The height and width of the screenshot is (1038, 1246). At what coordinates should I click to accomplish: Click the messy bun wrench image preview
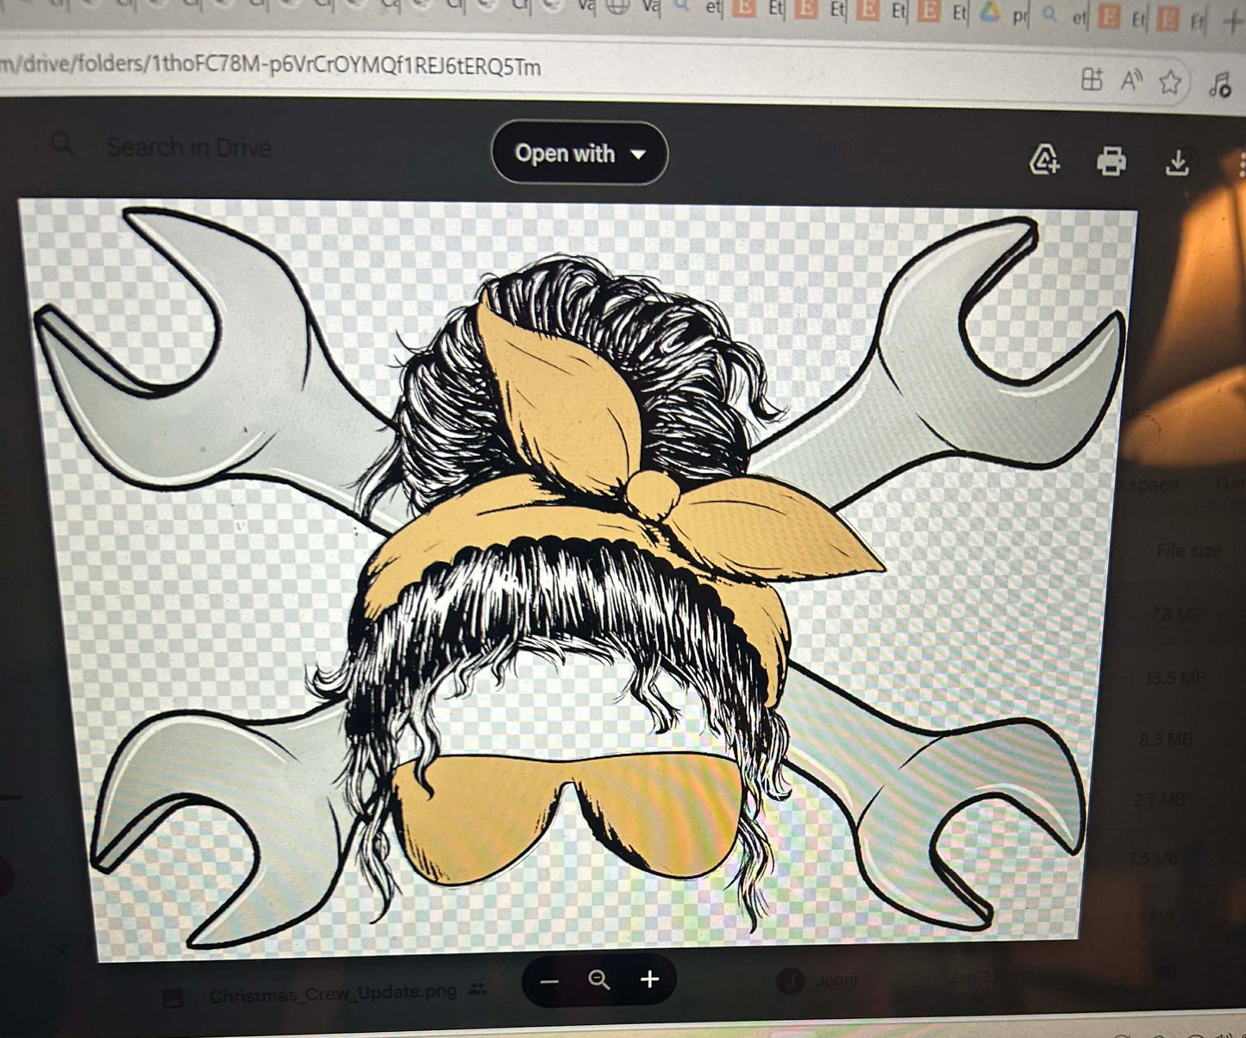[x=578, y=578]
